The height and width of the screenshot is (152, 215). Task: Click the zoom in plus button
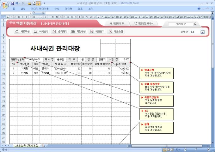click(x=209, y=149)
